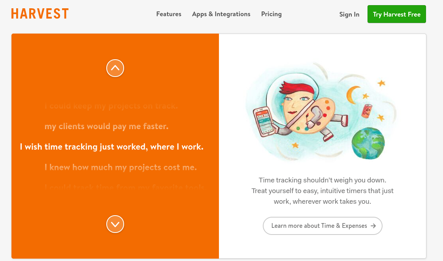Open the Features menu item

[169, 14]
